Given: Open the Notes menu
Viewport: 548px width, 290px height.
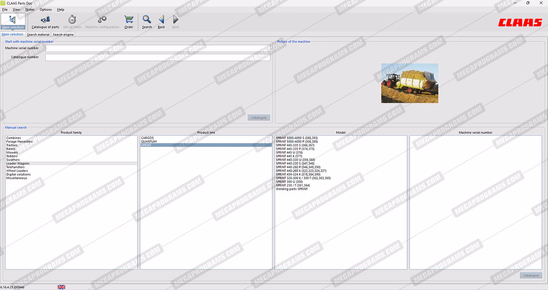Looking at the screenshot, I should 30,10.
